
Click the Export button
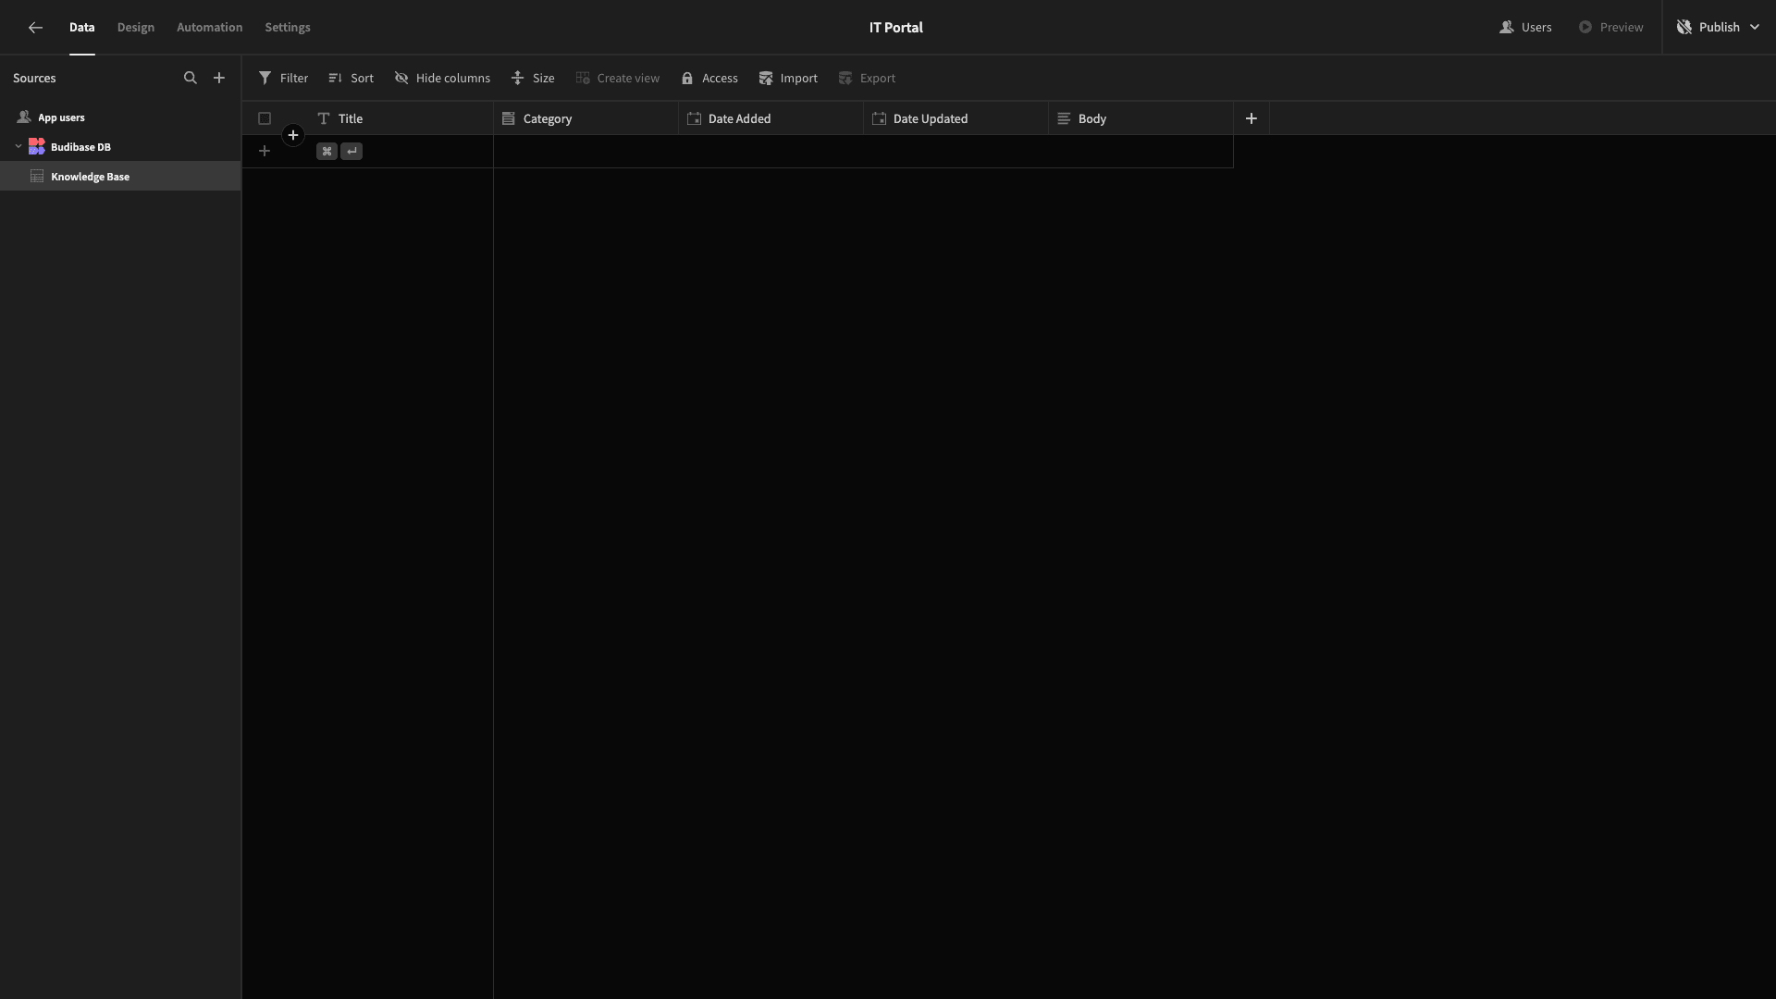coord(867,79)
